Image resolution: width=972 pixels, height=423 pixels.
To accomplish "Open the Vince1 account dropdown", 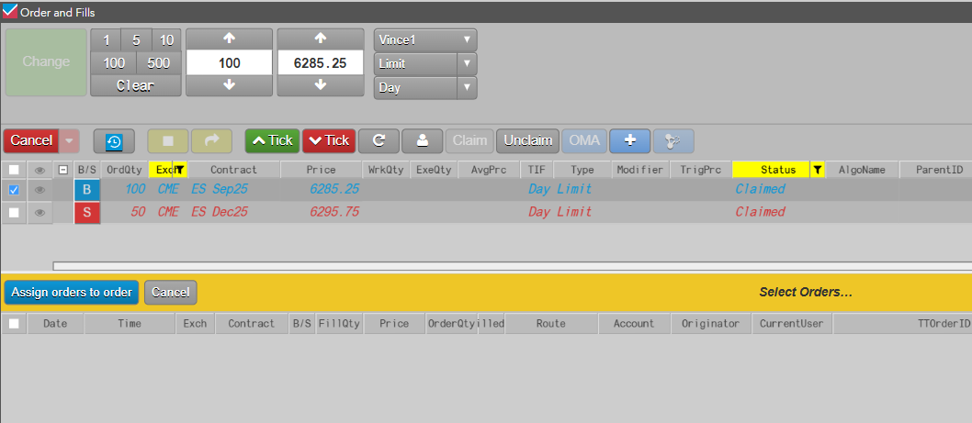I will point(425,40).
